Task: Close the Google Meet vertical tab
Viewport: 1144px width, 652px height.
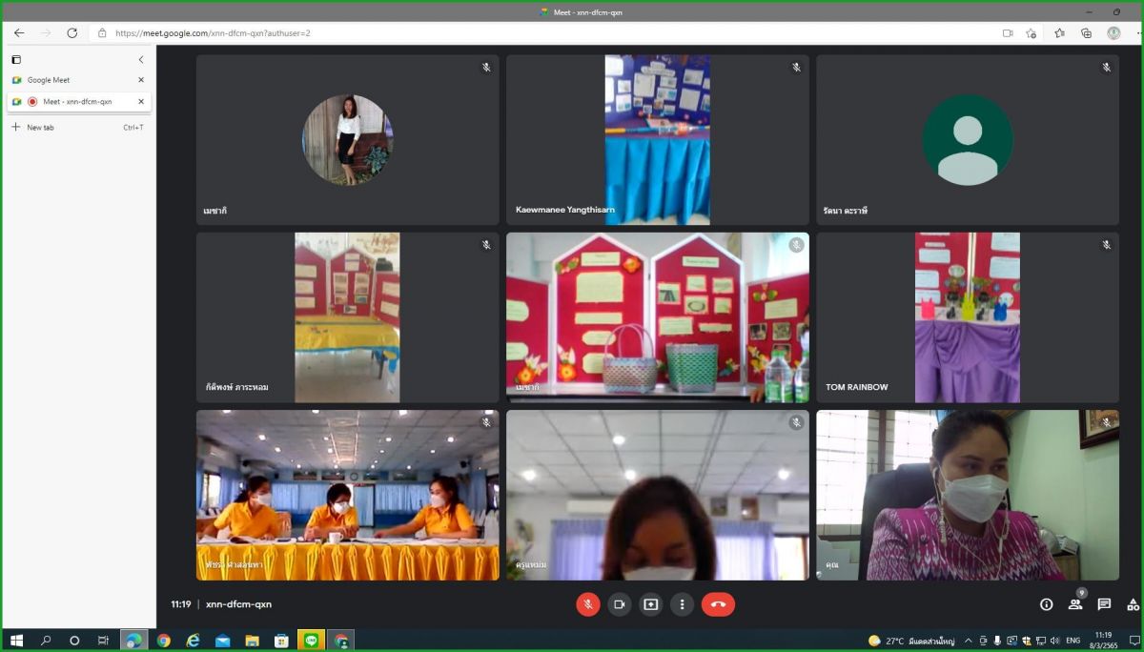Action: pyautogui.click(x=141, y=80)
